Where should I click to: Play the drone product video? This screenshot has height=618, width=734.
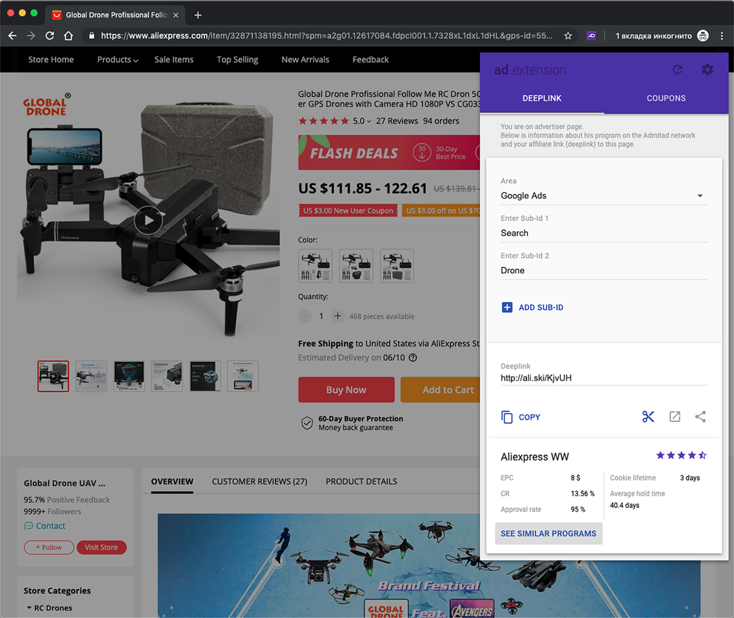click(x=148, y=220)
